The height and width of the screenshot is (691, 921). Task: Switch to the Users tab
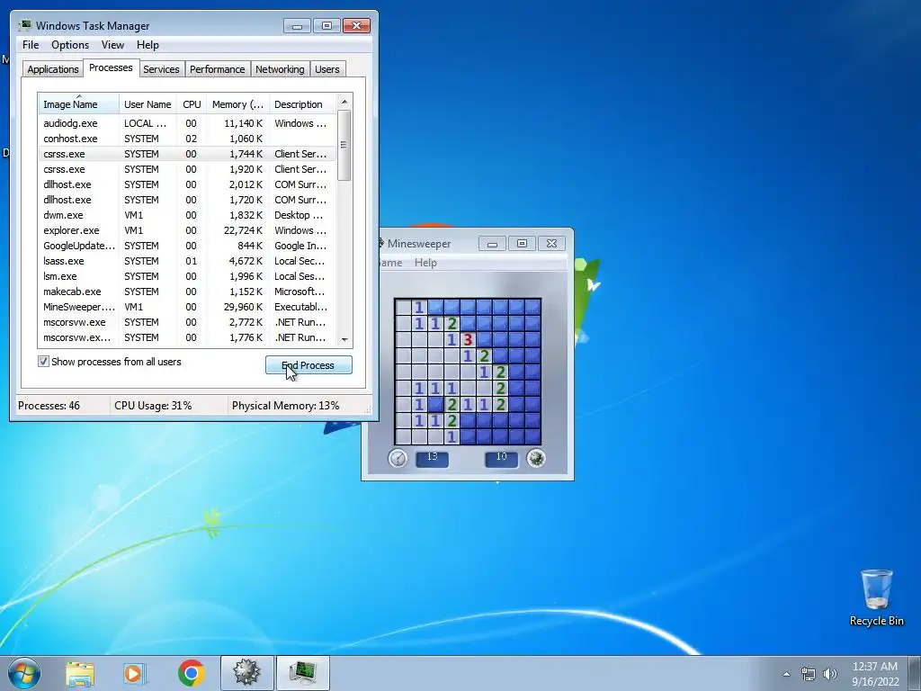click(326, 68)
